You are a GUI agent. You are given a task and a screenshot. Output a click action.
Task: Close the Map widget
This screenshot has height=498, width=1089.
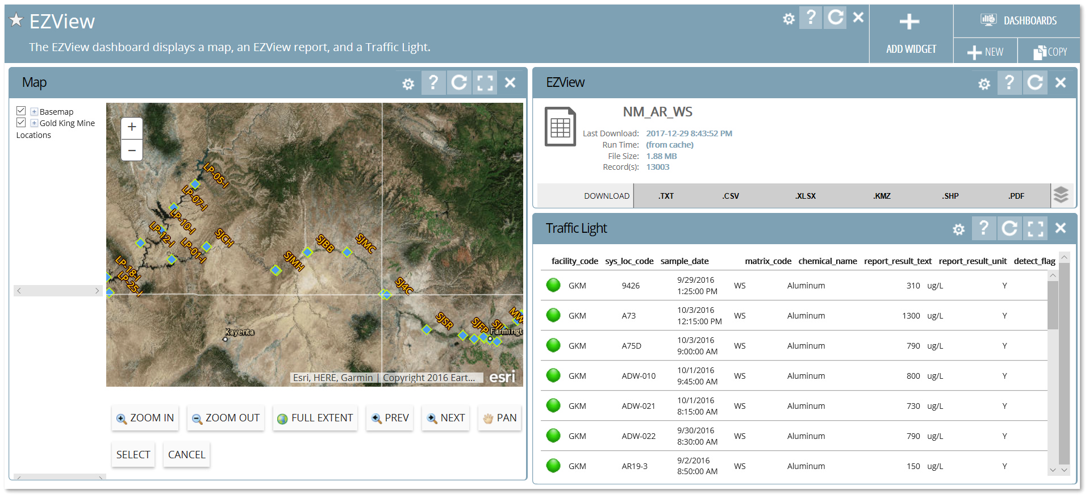510,82
